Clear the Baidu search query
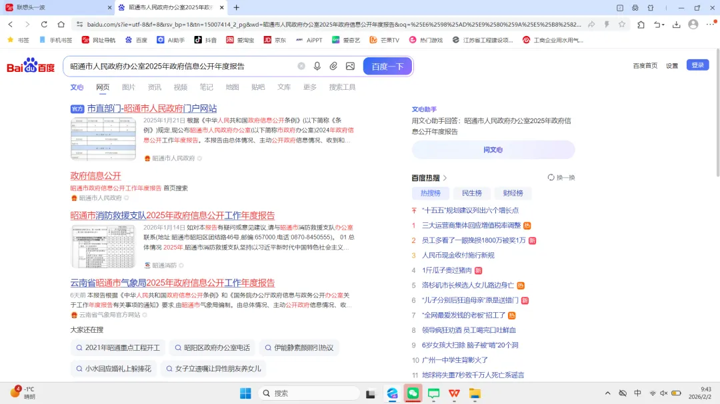Screen dimensions: 720x404 (301, 66)
